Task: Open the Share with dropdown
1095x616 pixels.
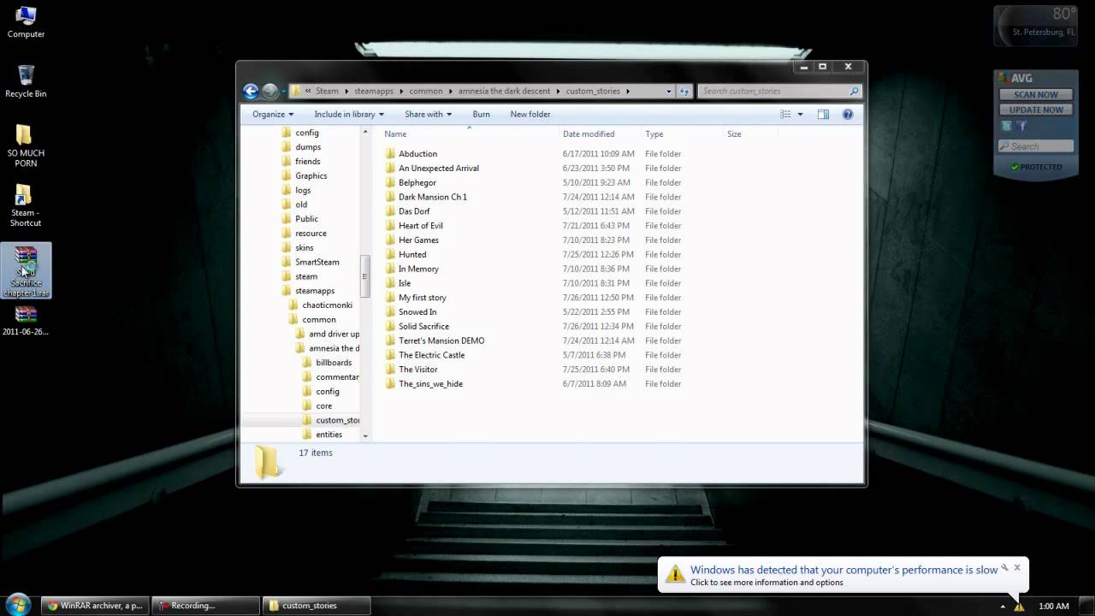Action: [428, 114]
